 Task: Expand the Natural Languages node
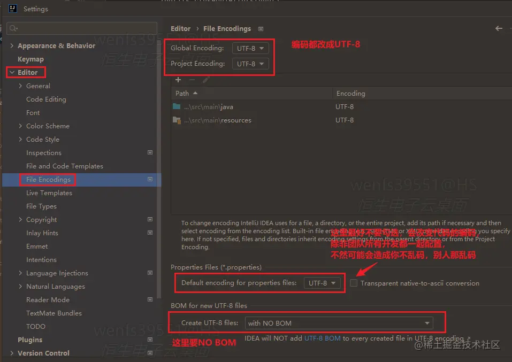click(x=20, y=286)
